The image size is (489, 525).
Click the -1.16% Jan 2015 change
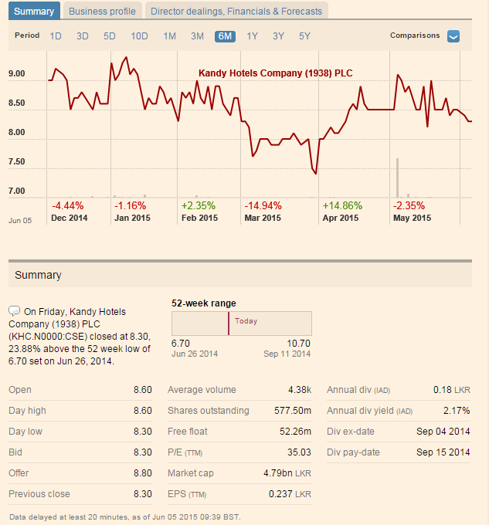tap(131, 205)
